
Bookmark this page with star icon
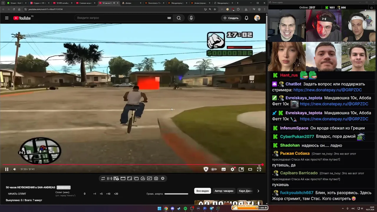215,9
